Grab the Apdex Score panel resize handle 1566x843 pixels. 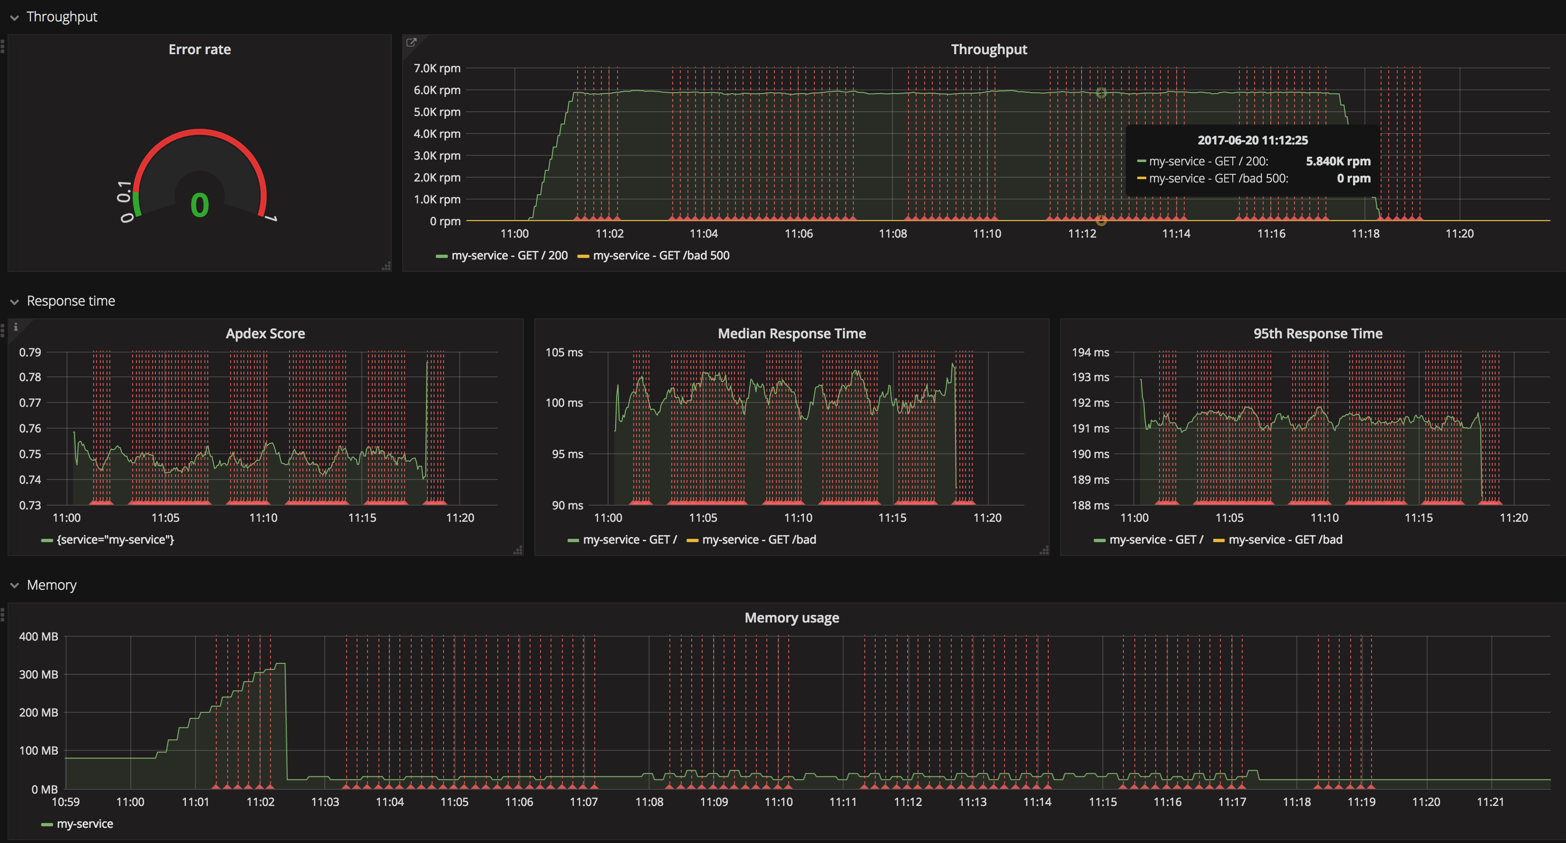pyautogui.click(x=518, y=550)
